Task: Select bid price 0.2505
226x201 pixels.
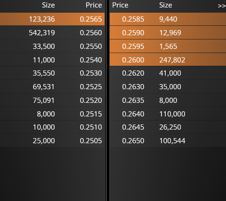Action: pos(91,141)
